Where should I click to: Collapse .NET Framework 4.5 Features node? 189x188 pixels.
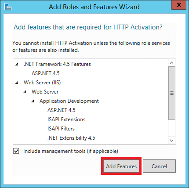17,64
